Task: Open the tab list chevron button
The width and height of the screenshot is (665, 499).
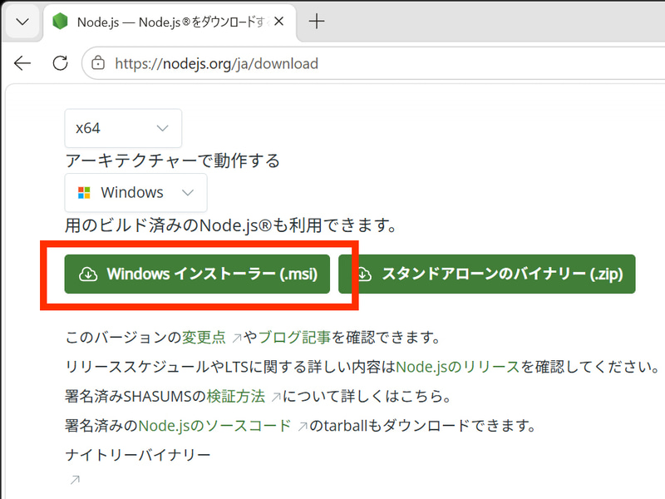Action: tap(22, 22)
